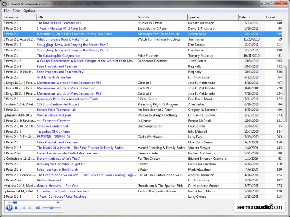Viewport: 290px width, 217px height.
Task: Click the fast-forward double-arrow icon
Action: pyautogui.click(x=58, y=203)
